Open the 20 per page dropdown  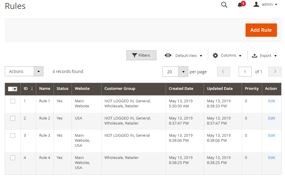[183, 72]
